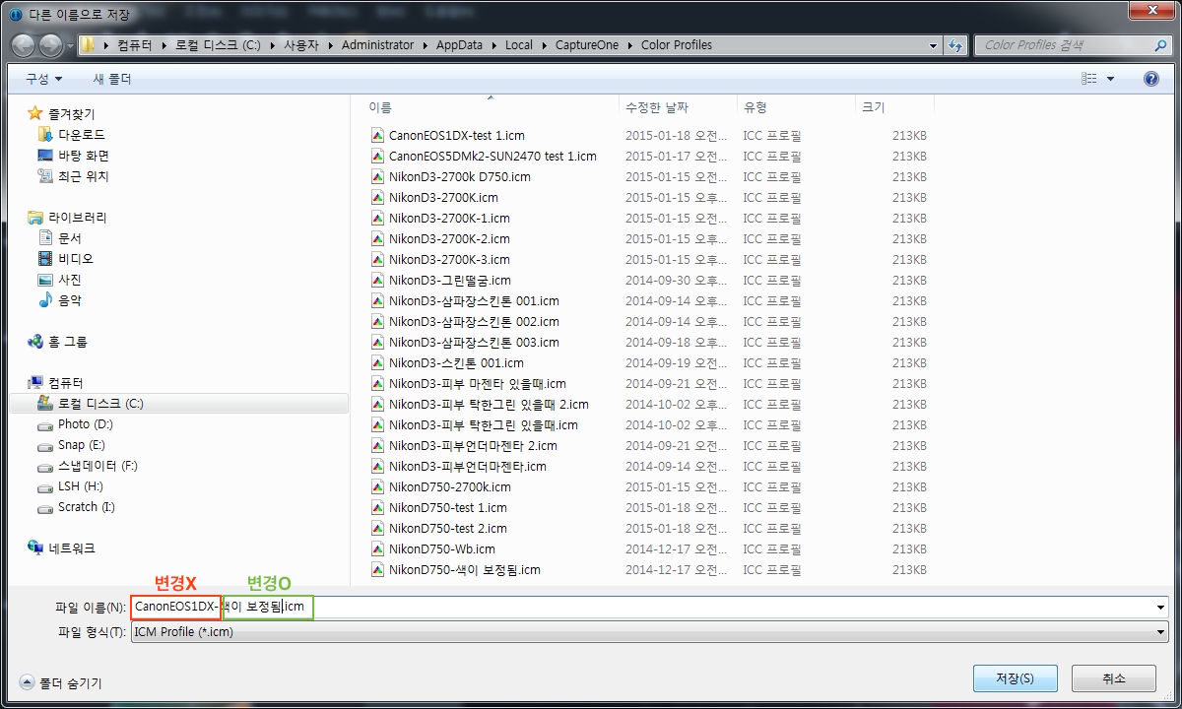Click the view mode icon
The image size is (1182, 709).
coord(1089,79)
